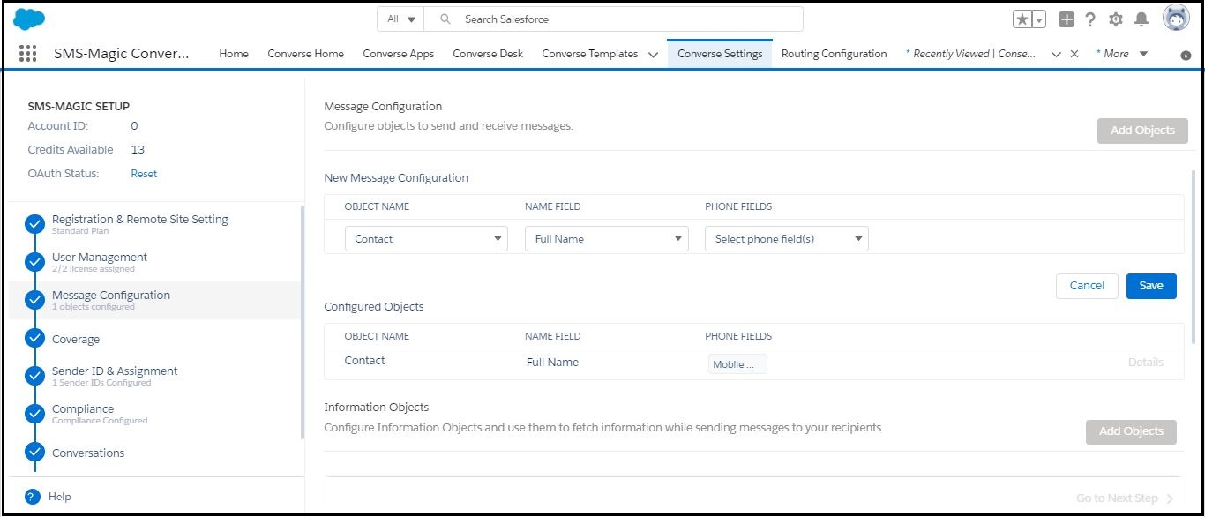Click the 'Mobile ...' phone field pill
This screenshot has height=517, width=1205.
[x=737, y=364]
